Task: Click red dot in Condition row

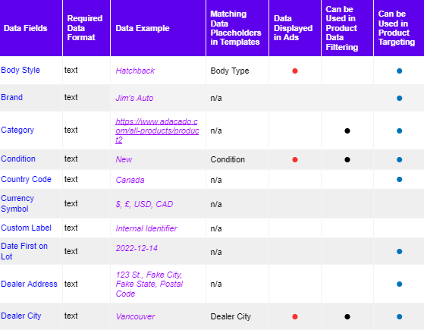Action: (x=295, y=159)
